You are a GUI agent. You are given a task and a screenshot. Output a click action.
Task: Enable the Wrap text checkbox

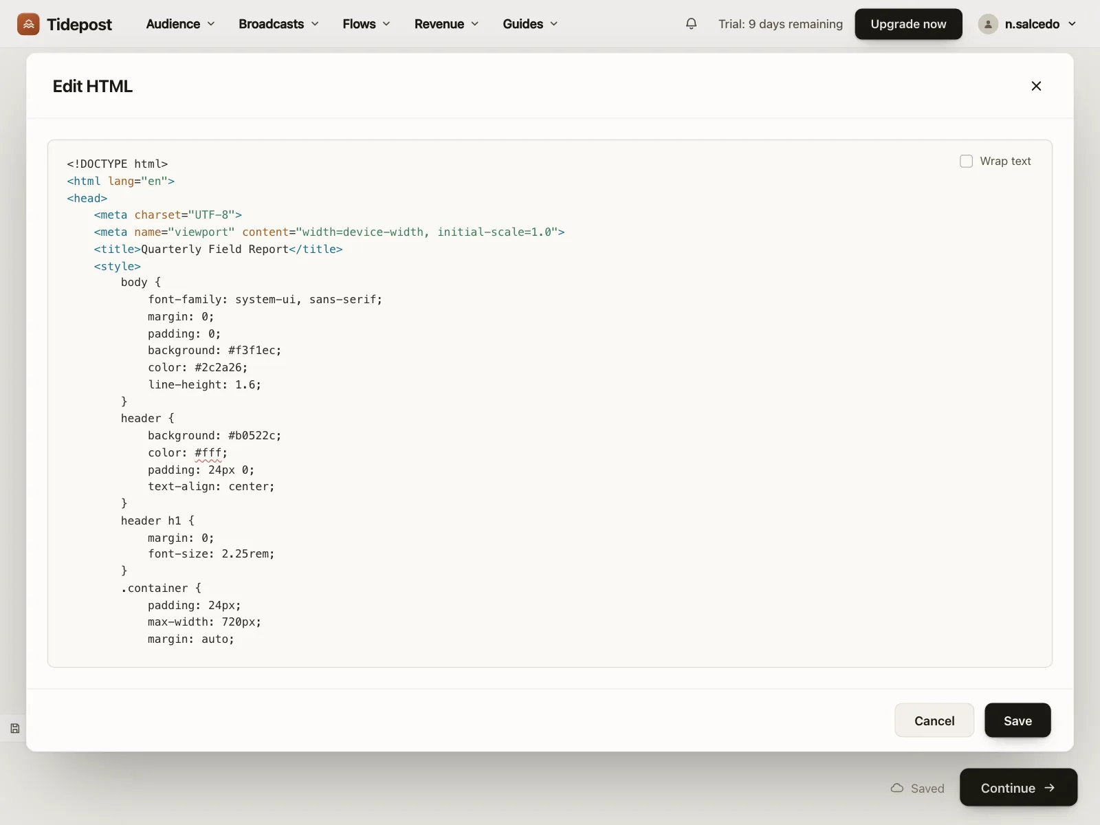tap(966, 161)
